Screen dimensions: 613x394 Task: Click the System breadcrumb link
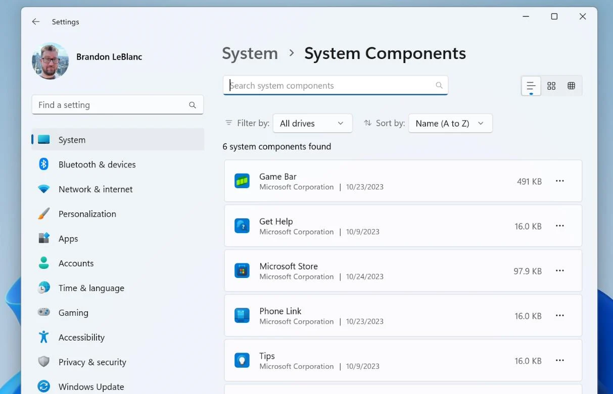click(x=250, y=53)
